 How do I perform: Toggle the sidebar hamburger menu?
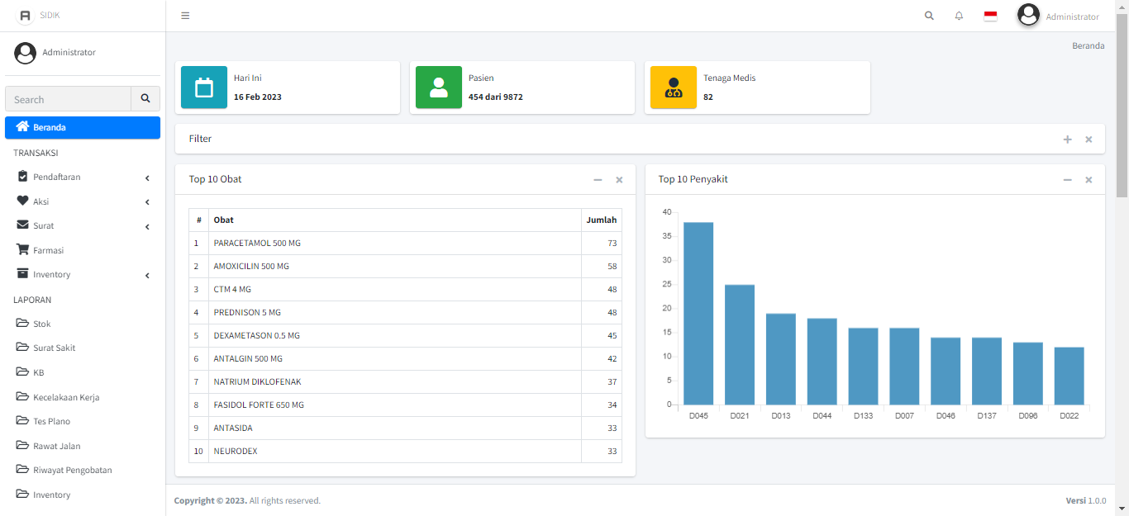coord(185,16)
